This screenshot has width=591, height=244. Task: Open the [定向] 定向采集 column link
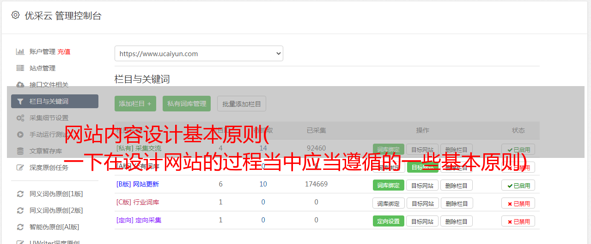click(139, 220)
